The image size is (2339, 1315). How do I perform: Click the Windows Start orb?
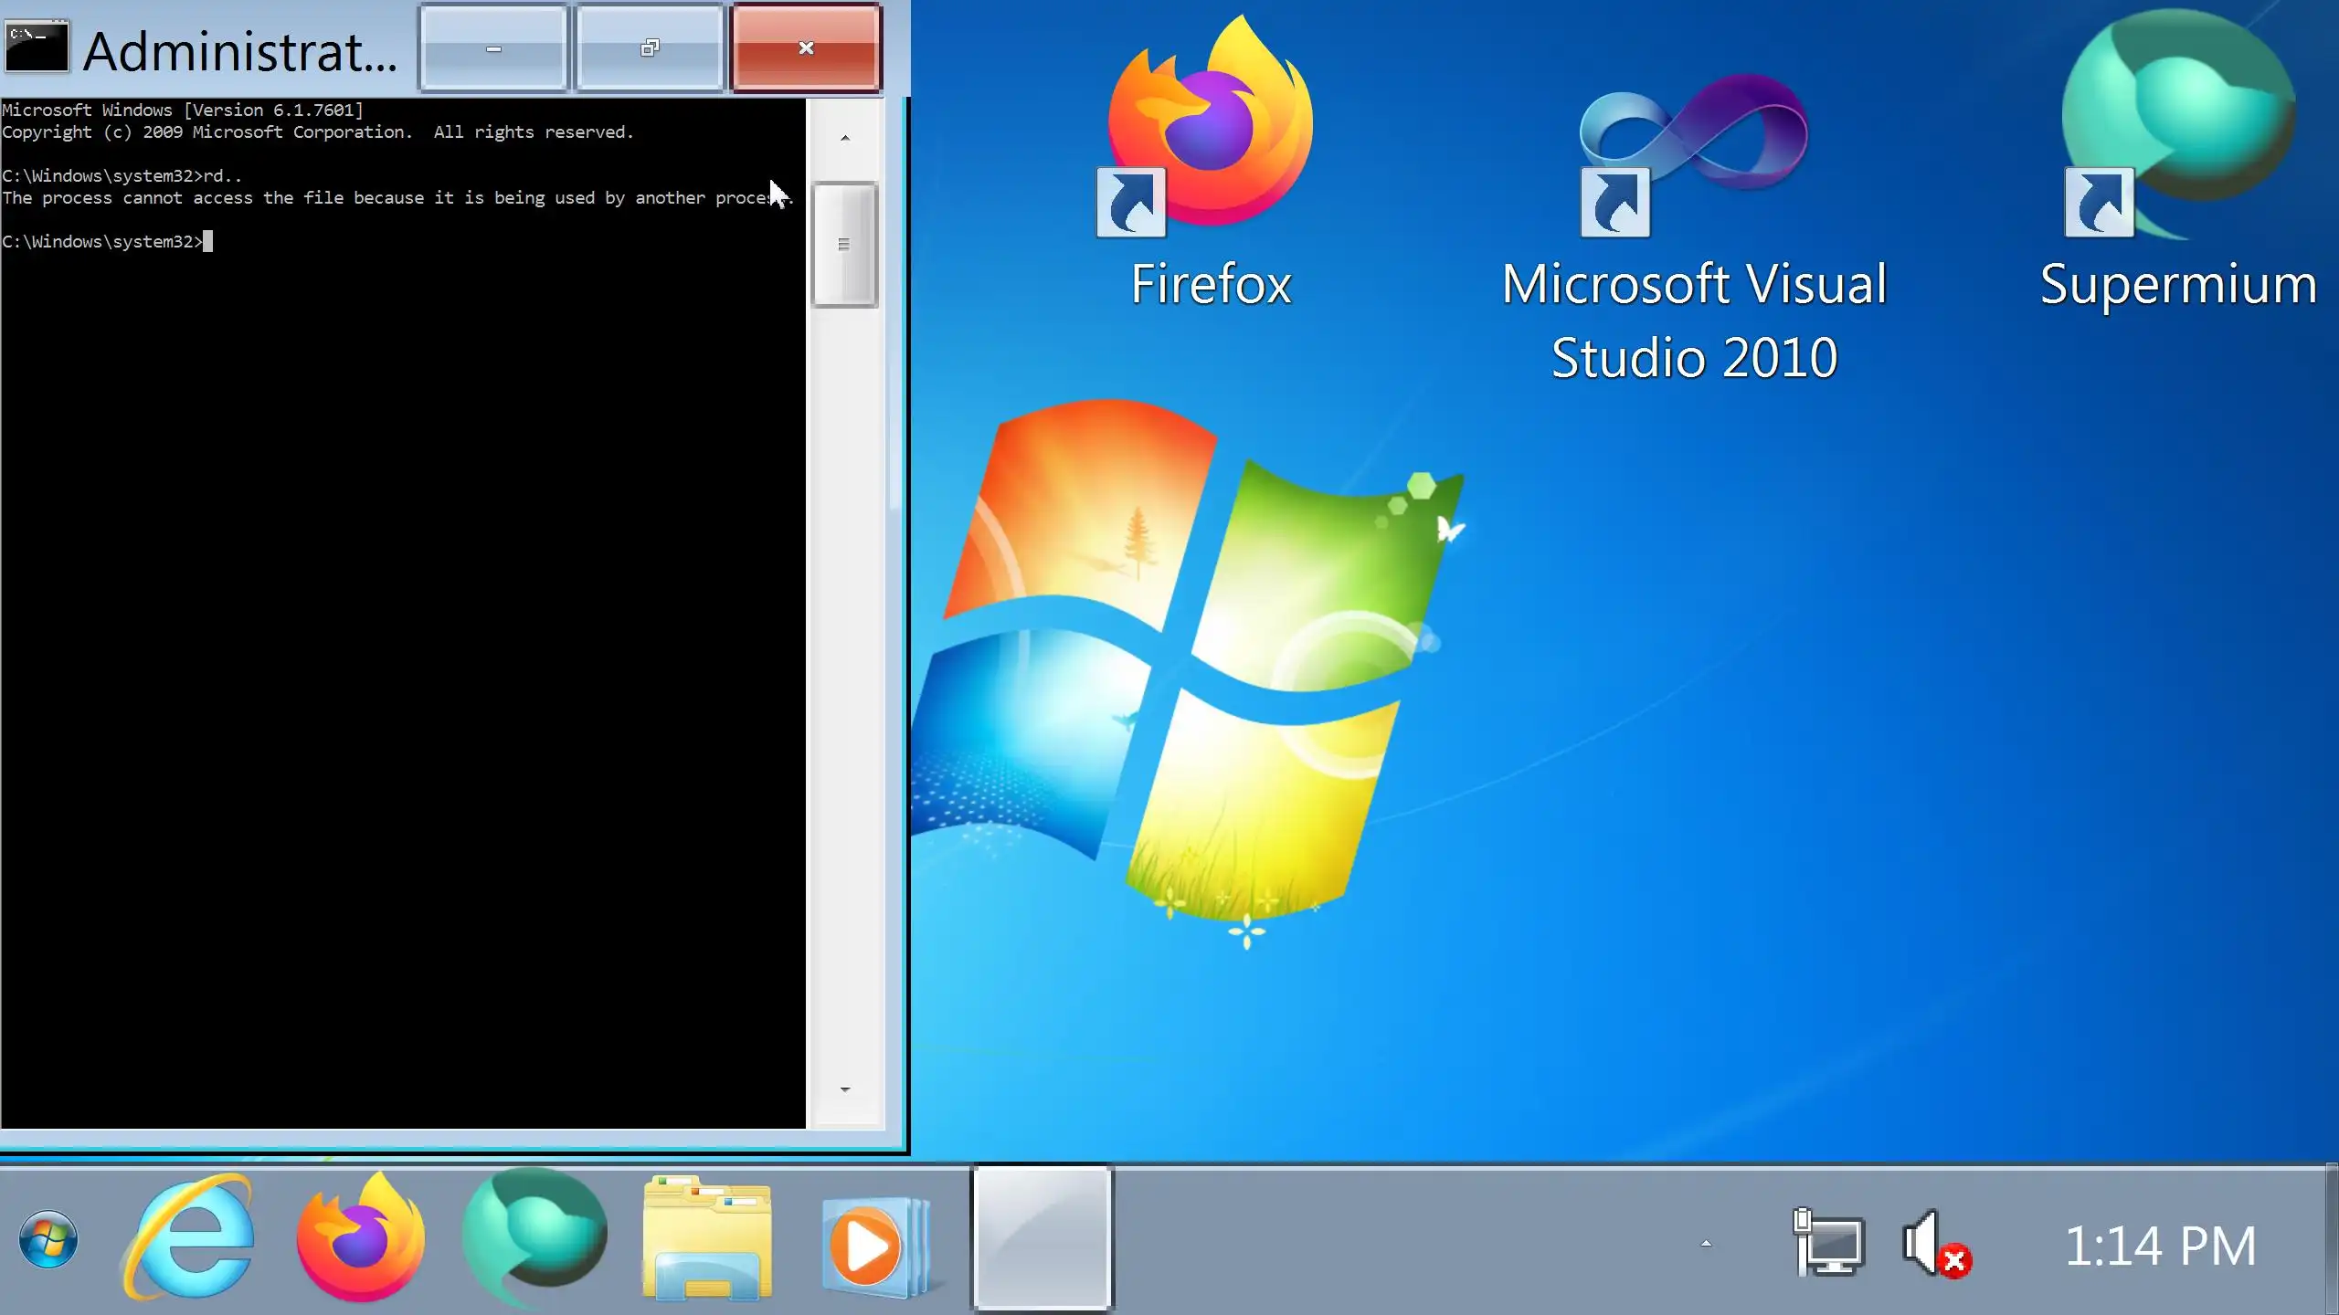coord(48,1239)
